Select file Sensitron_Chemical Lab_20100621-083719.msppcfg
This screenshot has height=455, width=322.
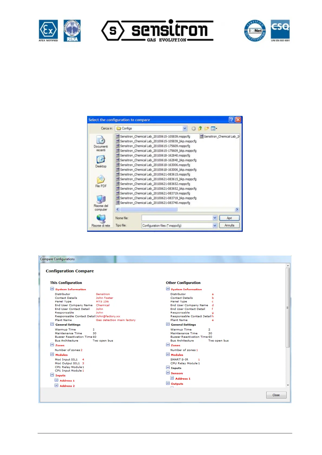[x=153, y=193]
